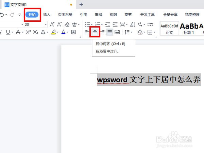This screenshot has height=153, width=204.
Task: Click the phonetic guide 变 icon
Action: coord(74,24)
